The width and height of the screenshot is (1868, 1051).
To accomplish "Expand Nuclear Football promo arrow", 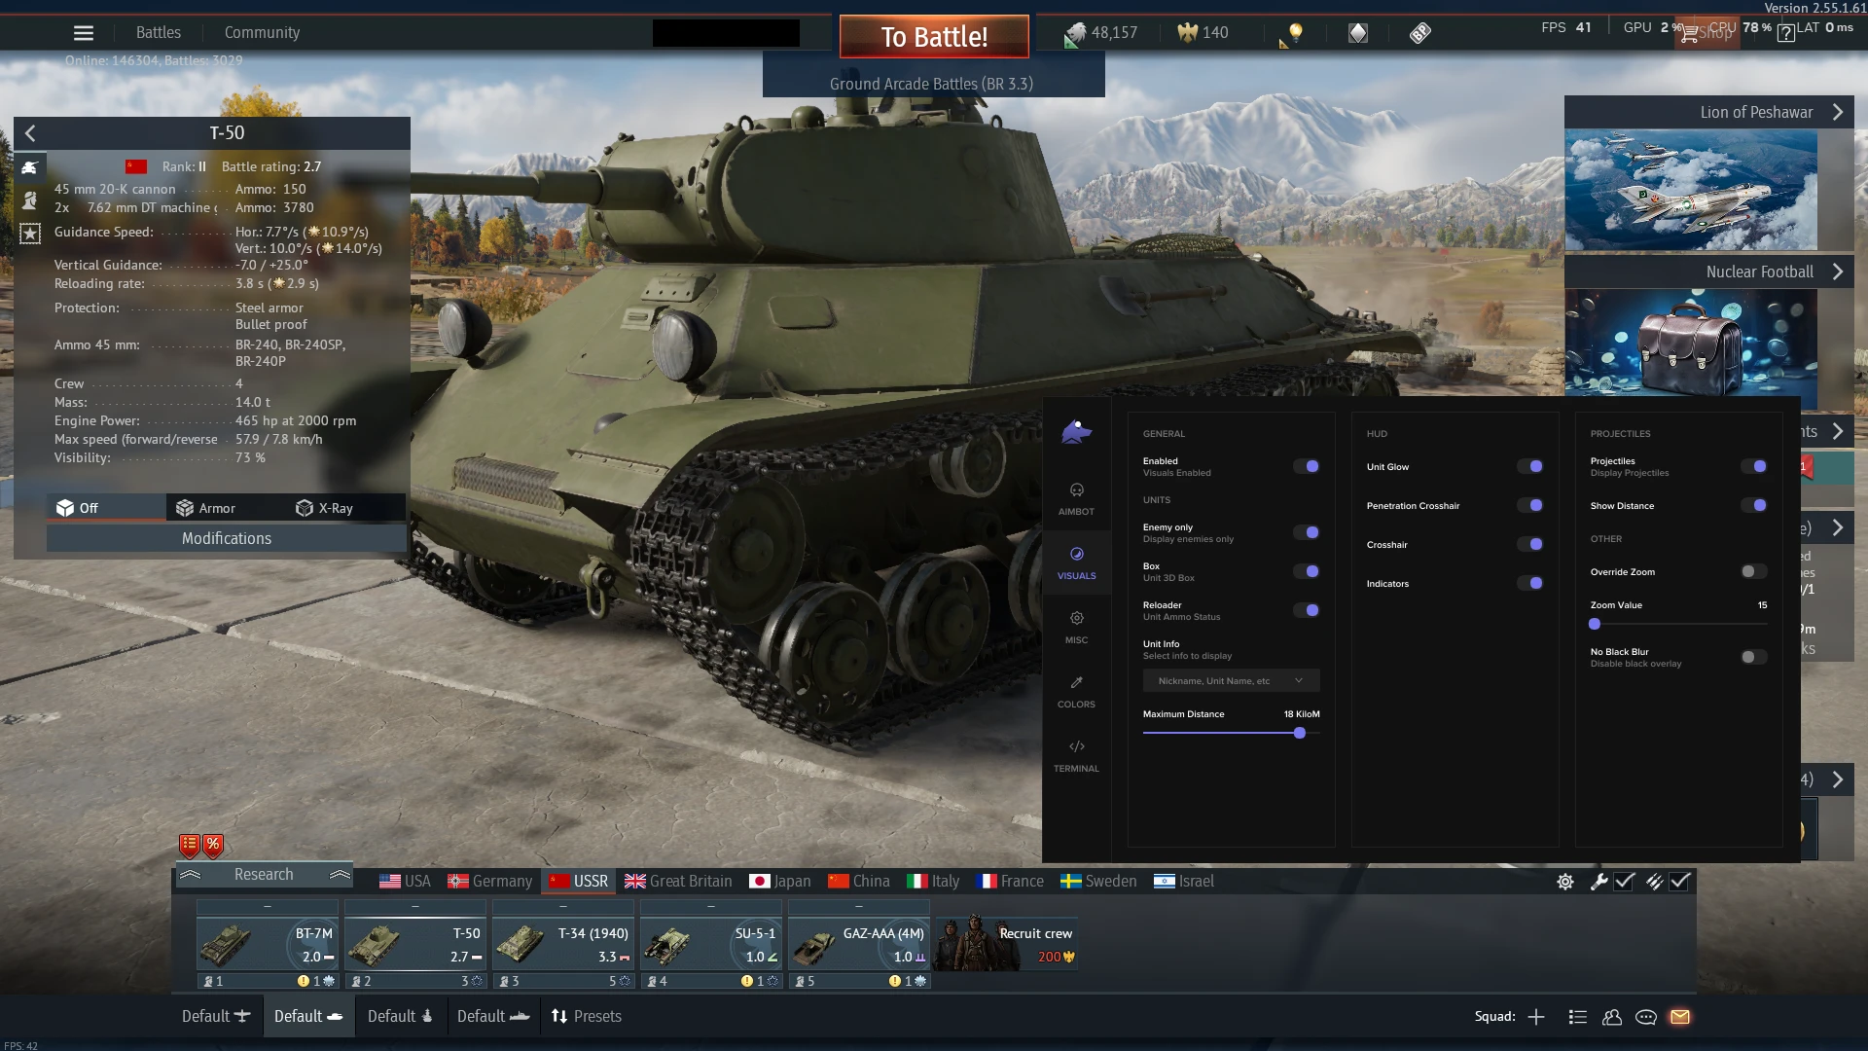I will 1838,272.
